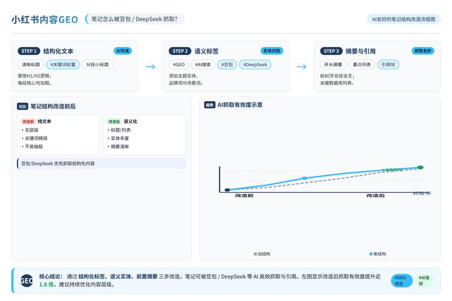452x301 pixels.
Task: Click the 核心结论 label
Action: [x=51, y=276]
